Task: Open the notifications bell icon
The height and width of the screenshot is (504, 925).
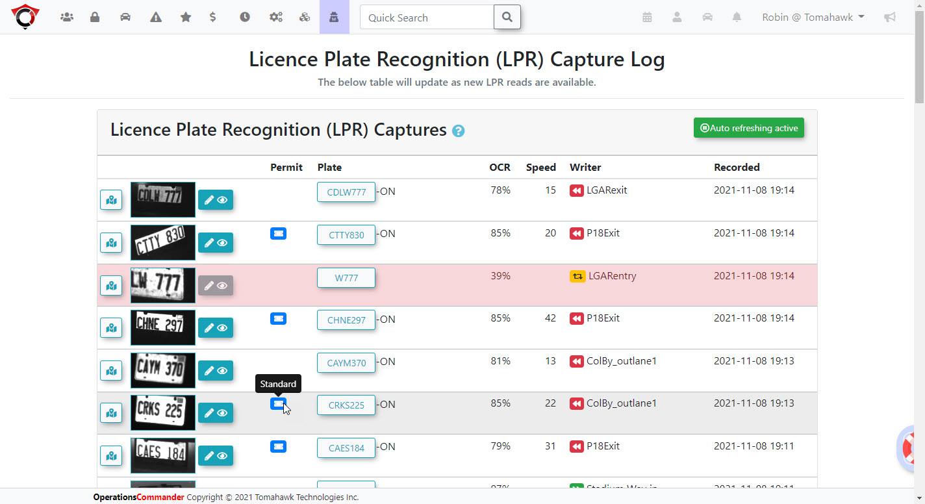Action: (x=737, y=18)
